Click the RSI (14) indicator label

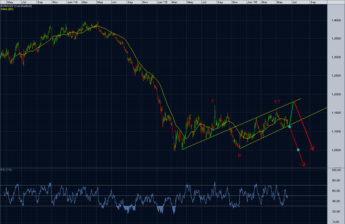pyautogui.click(x=6, y=170)
